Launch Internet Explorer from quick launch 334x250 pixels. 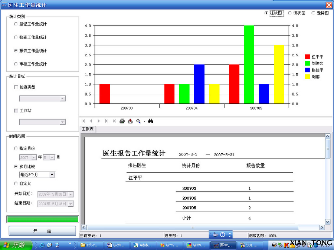click(x=42, y=245)
